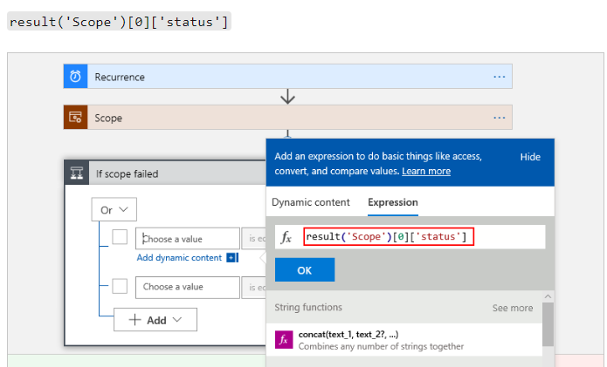Open the Recurrence ellipsis menu
Screen dimensions: 607x367
point(500,77)
